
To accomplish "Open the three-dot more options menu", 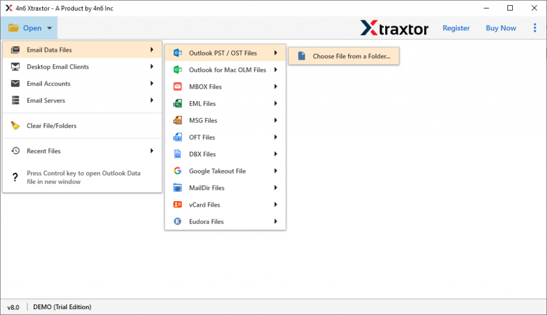I will point(535,28).
